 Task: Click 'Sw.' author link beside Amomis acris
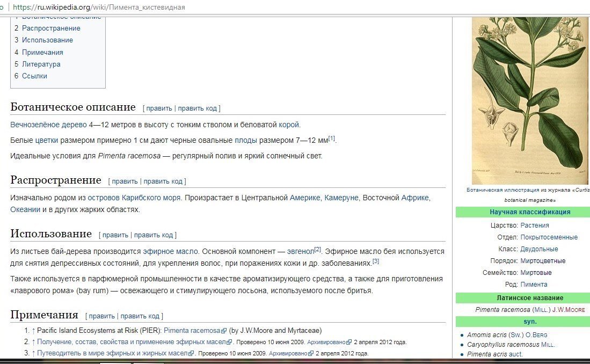(515, 335)
